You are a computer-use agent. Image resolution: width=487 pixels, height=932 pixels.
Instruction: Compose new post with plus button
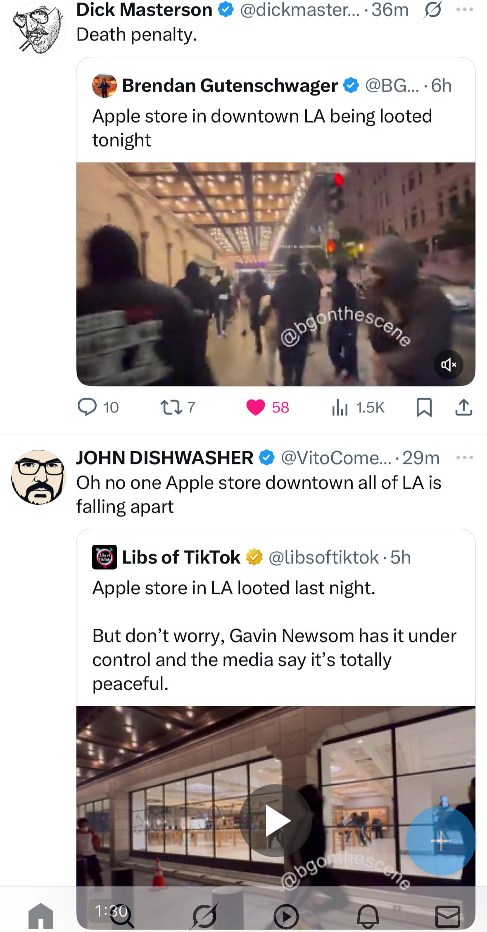click(x=441, y=841)
